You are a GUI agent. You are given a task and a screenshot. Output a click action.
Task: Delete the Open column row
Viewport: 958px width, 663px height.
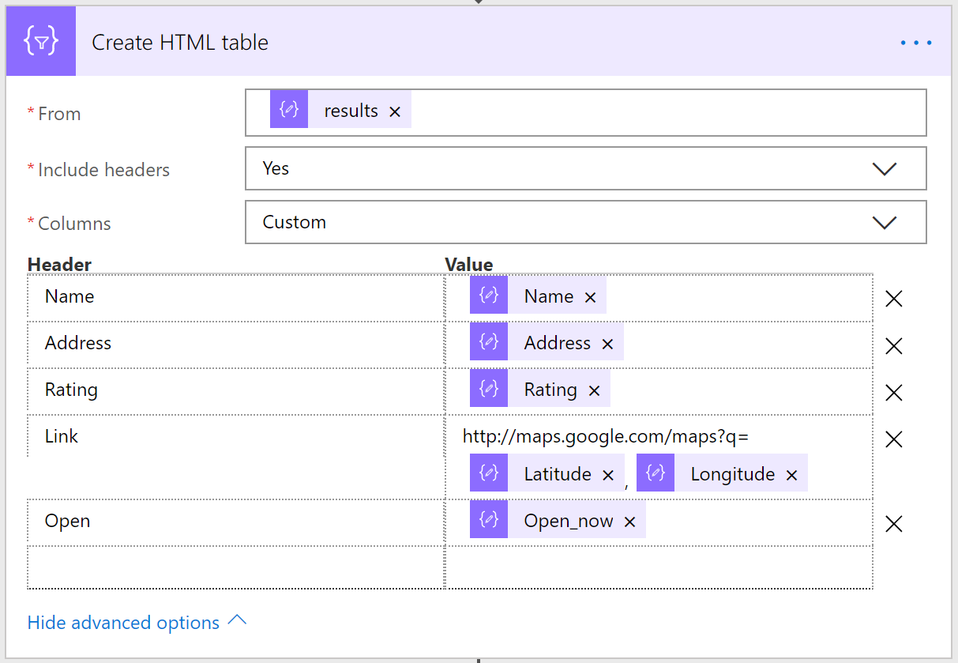click(x=893, y=524)
